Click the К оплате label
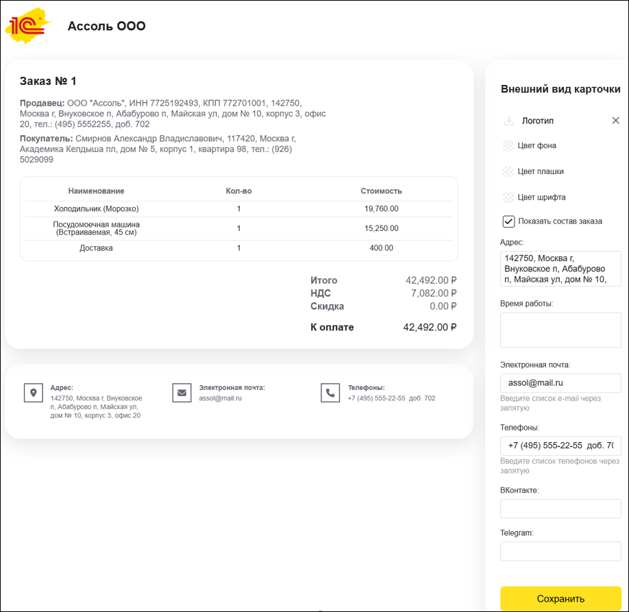629x612 pixels. pos(332,327)
